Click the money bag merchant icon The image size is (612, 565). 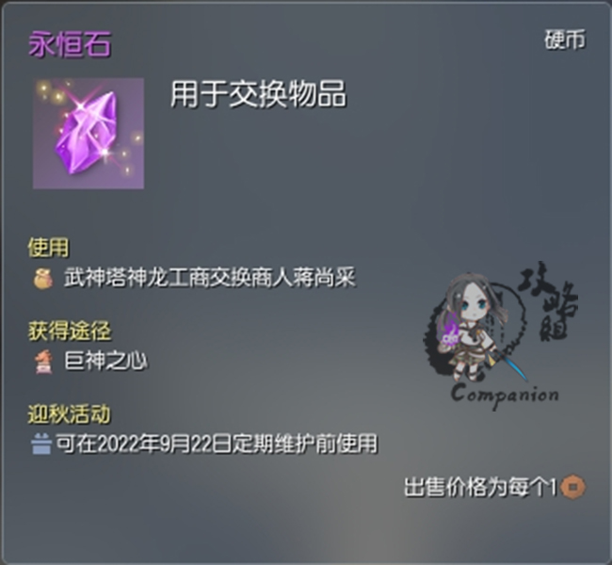click(x=43, y=279)
